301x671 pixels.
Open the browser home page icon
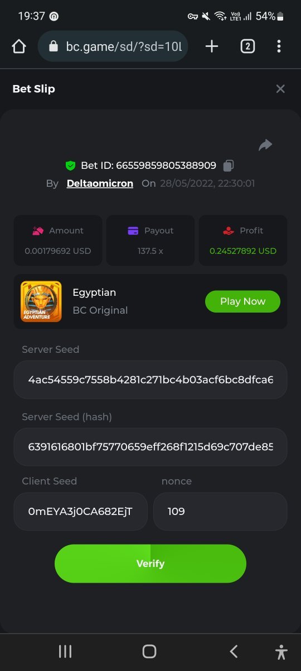(x=19, y=46)
